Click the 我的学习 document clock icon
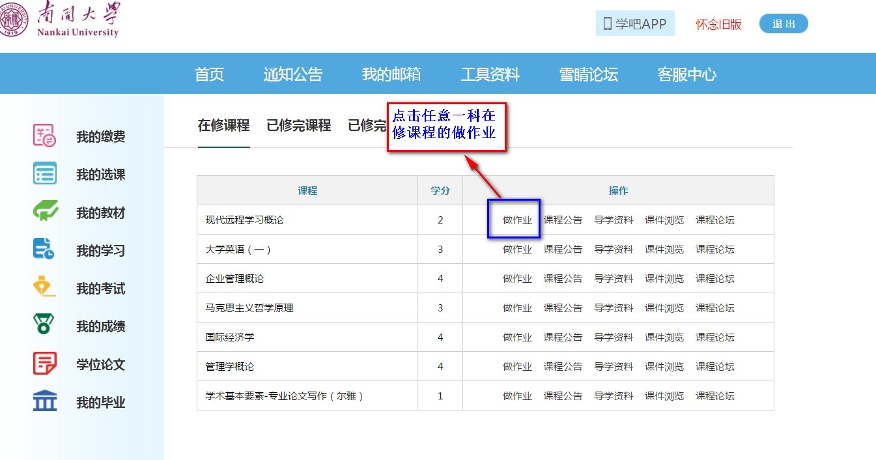This screenshot has height=460, width=876. click(x=45, y=250)
